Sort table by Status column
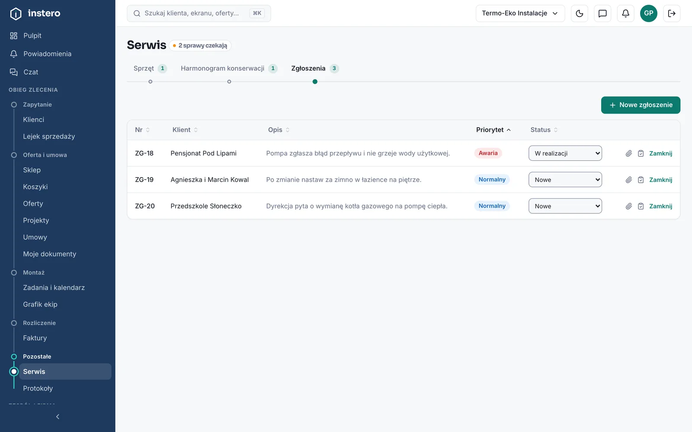This screenshot has height=432, width=692. tap(544, 130)
